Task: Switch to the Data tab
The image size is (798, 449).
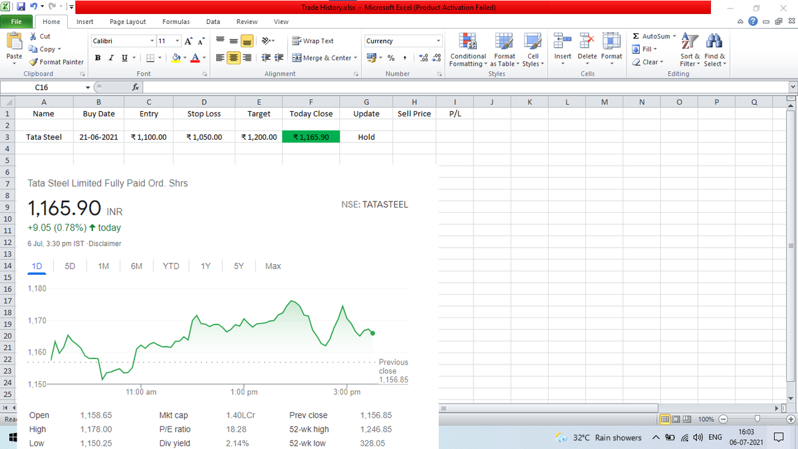Action: tap(213, 22)
